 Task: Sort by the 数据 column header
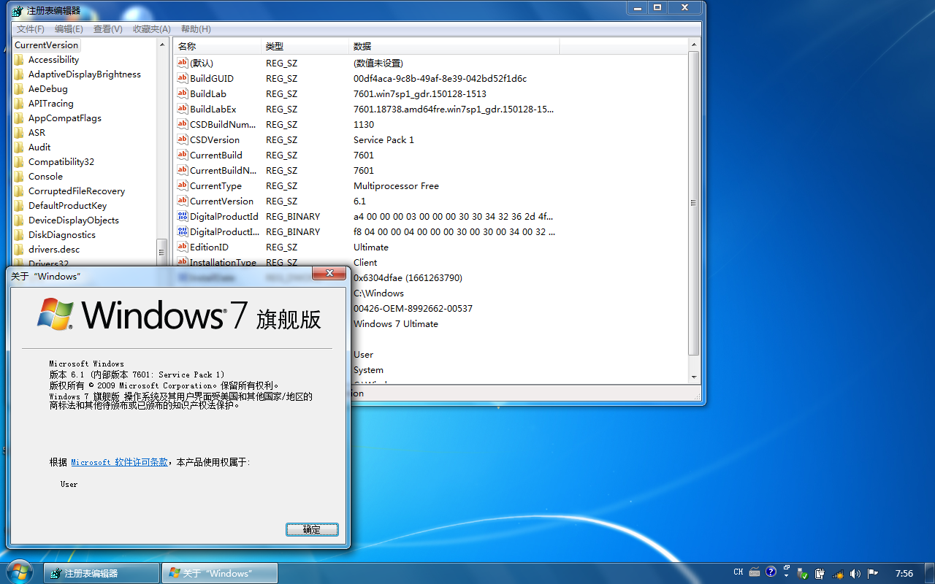454,46
